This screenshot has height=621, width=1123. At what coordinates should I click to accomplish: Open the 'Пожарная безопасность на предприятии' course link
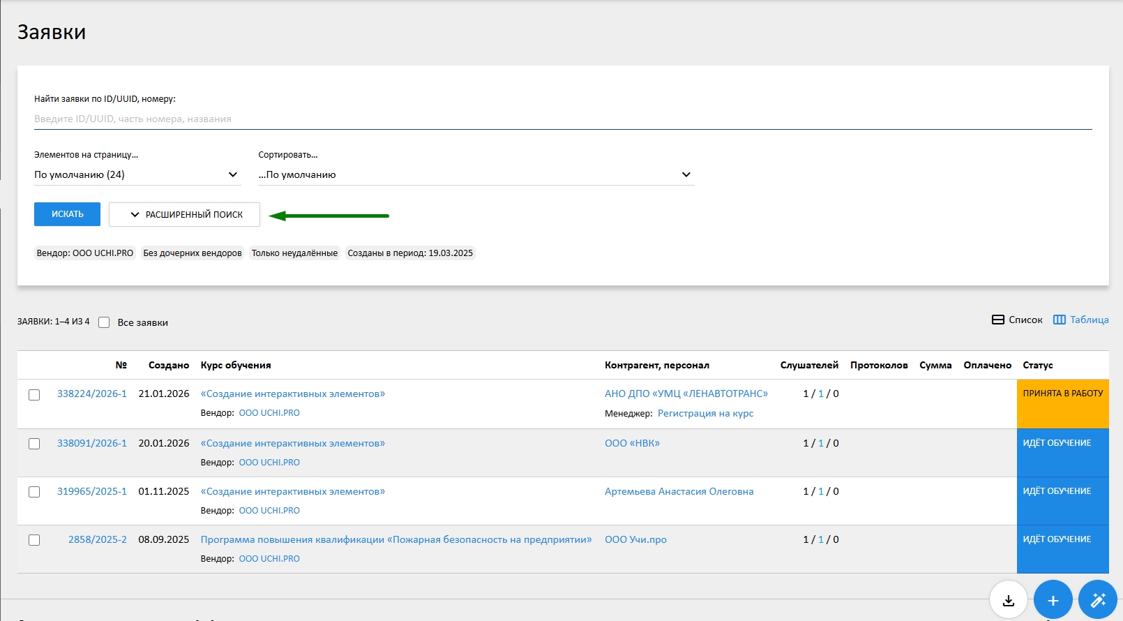395,539
